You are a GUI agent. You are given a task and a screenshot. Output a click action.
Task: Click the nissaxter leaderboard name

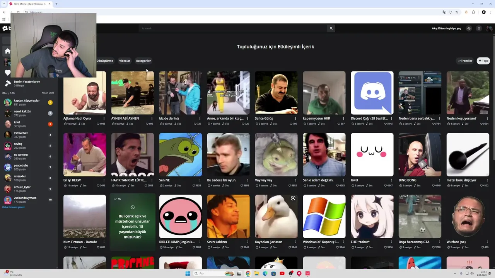(x=20, y=176)
